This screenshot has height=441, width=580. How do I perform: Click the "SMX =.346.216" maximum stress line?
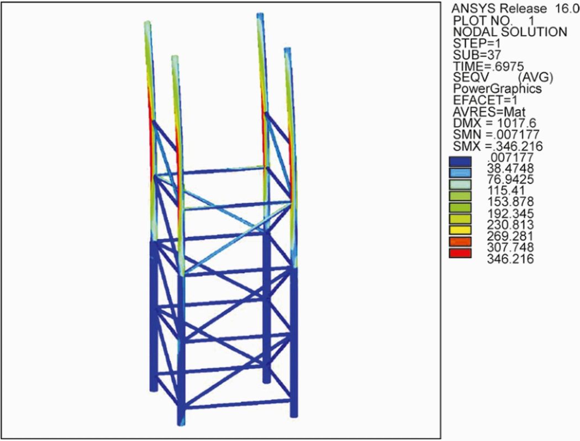click(498, 147)
